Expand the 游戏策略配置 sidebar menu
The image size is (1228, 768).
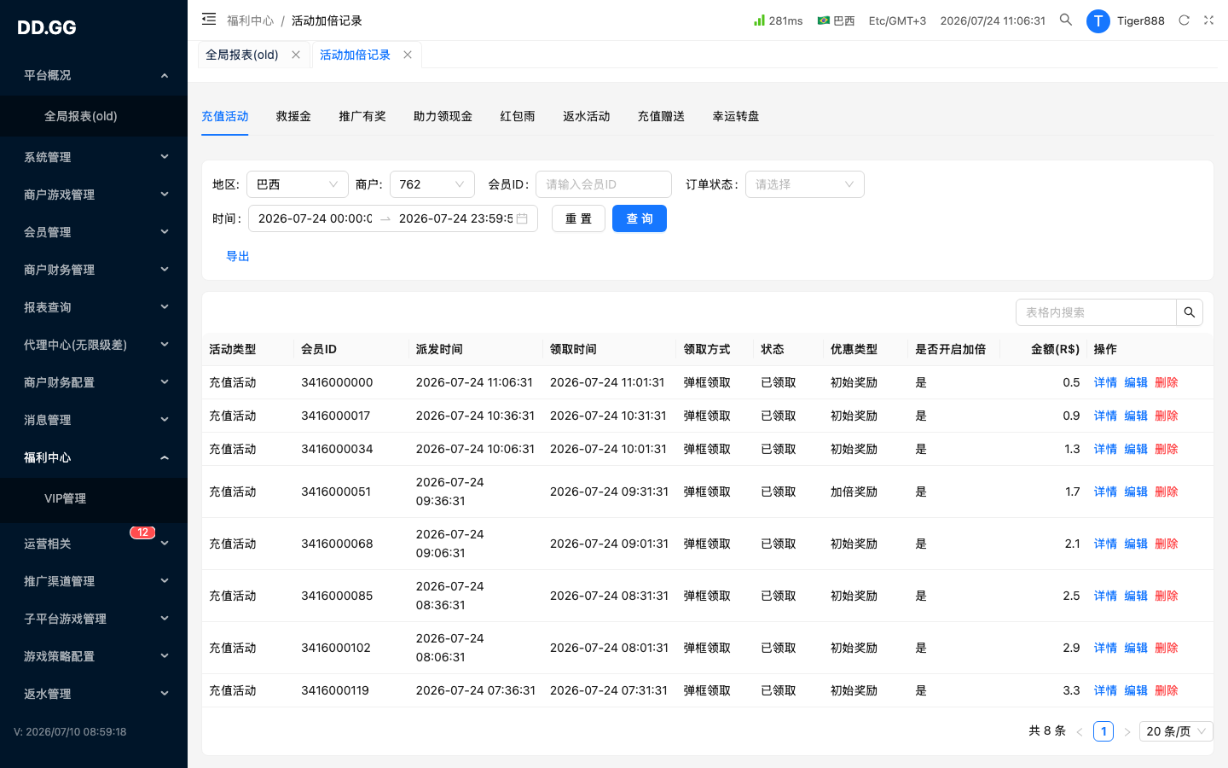click(x=94, y=656)
